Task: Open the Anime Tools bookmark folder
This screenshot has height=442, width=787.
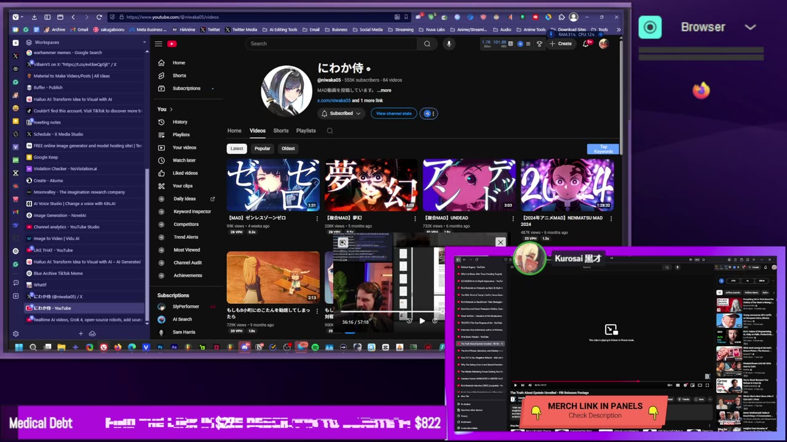Action: pos(531,29)
